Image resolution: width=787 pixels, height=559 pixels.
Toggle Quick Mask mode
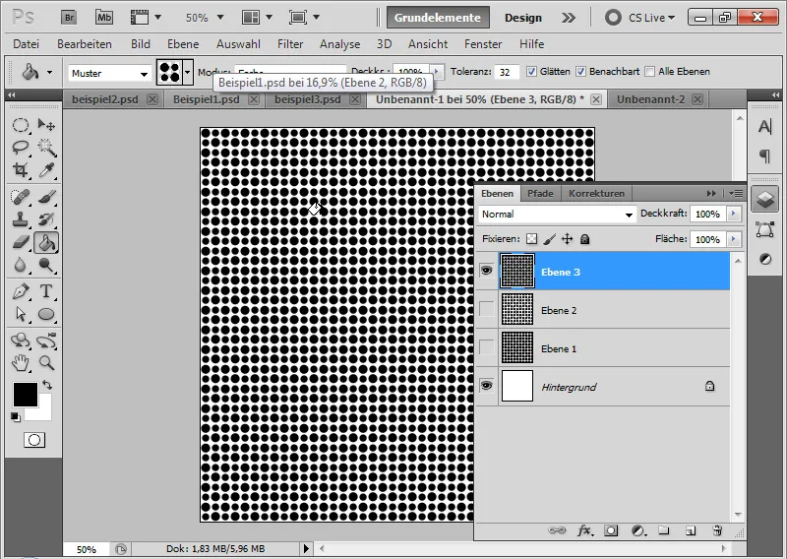click(x=34, y=440)
